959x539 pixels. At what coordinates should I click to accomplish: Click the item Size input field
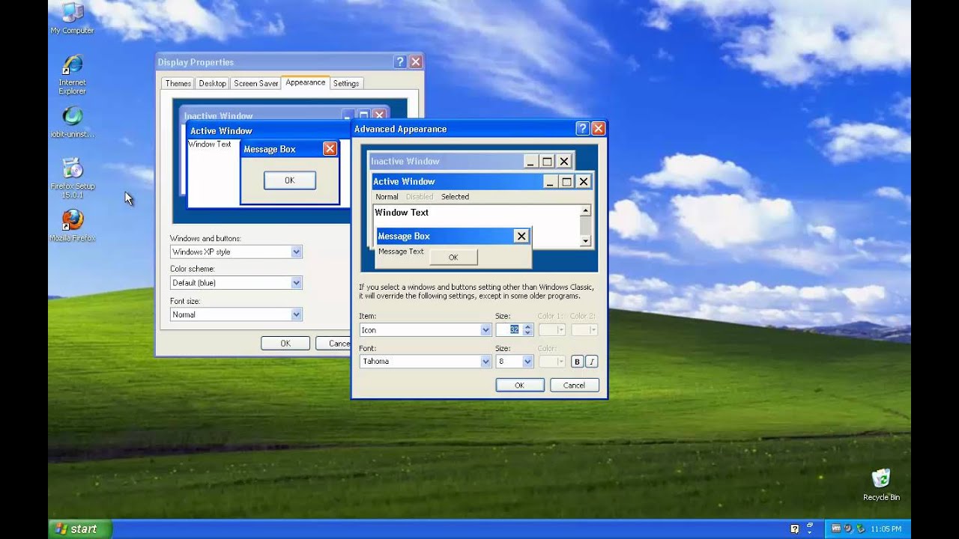(x=509, y=330)
